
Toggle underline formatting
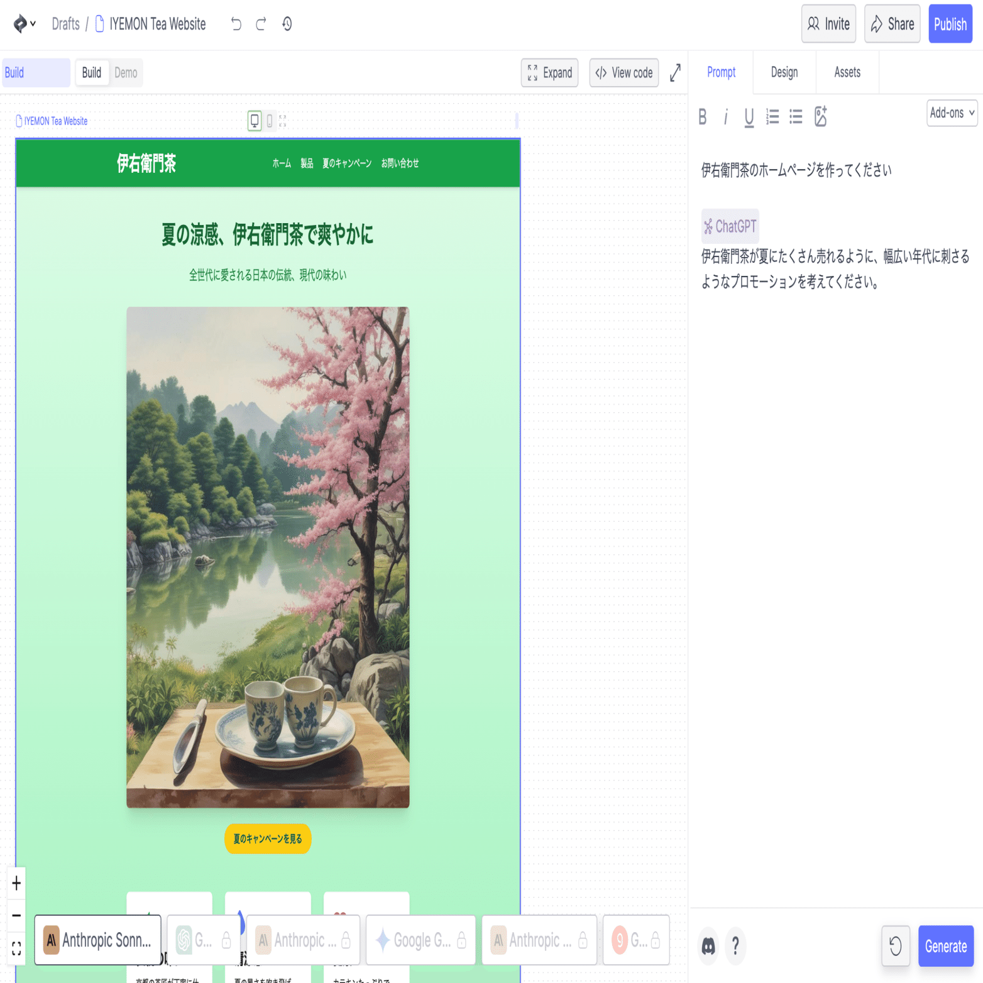[x=749, y=117]
